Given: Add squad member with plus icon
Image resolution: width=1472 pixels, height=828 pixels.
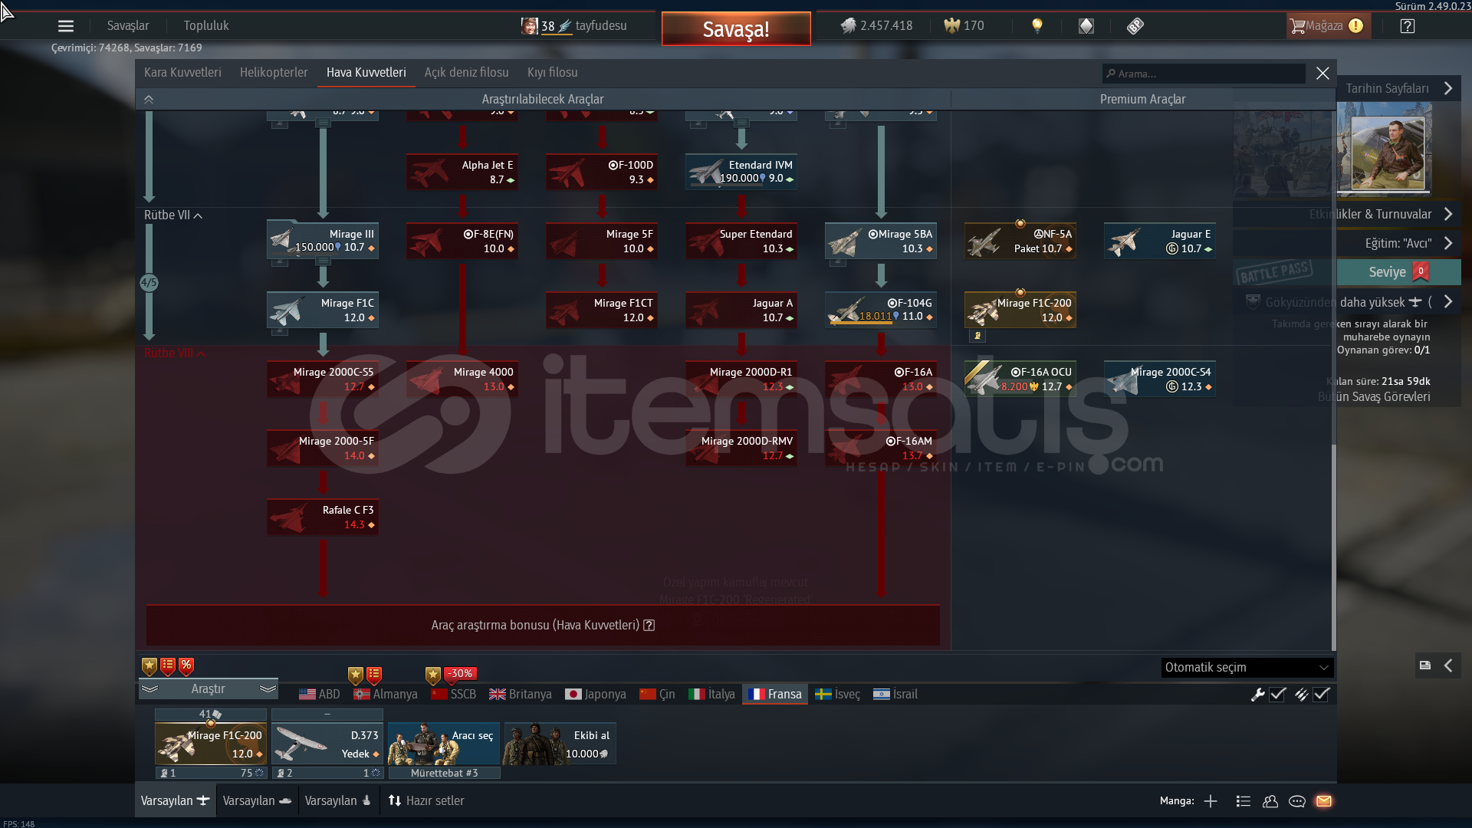Looking at the screenshot, I should tap(1211, 801).
